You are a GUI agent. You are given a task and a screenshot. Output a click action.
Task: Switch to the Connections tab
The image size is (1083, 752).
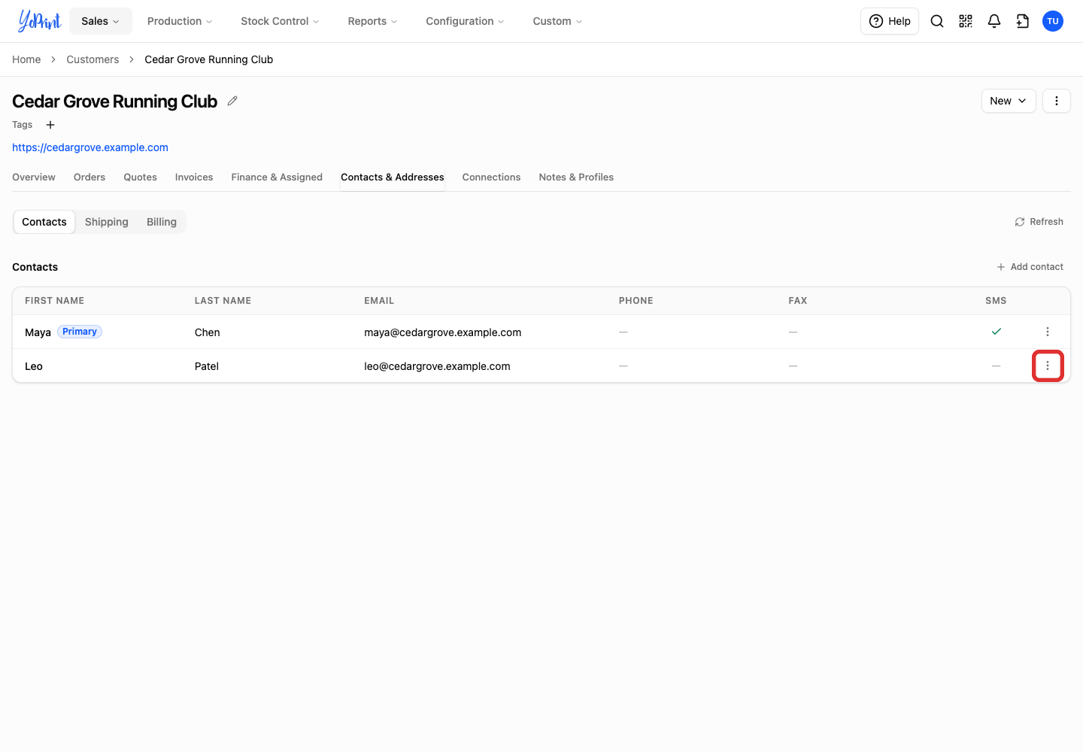(491, 177)
